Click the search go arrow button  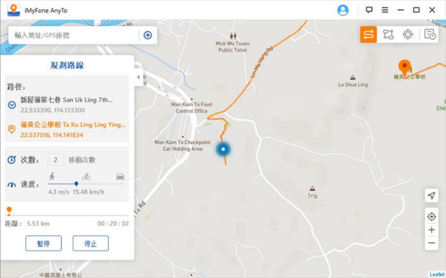(x=148, y=35)
